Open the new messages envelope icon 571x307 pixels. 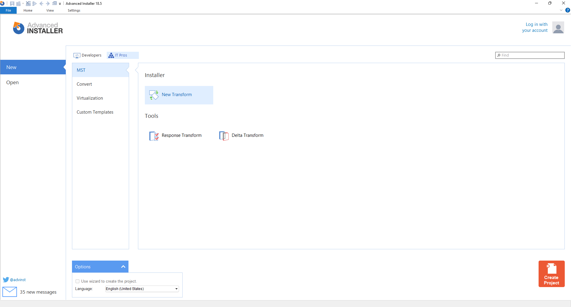tap(10, 292)
